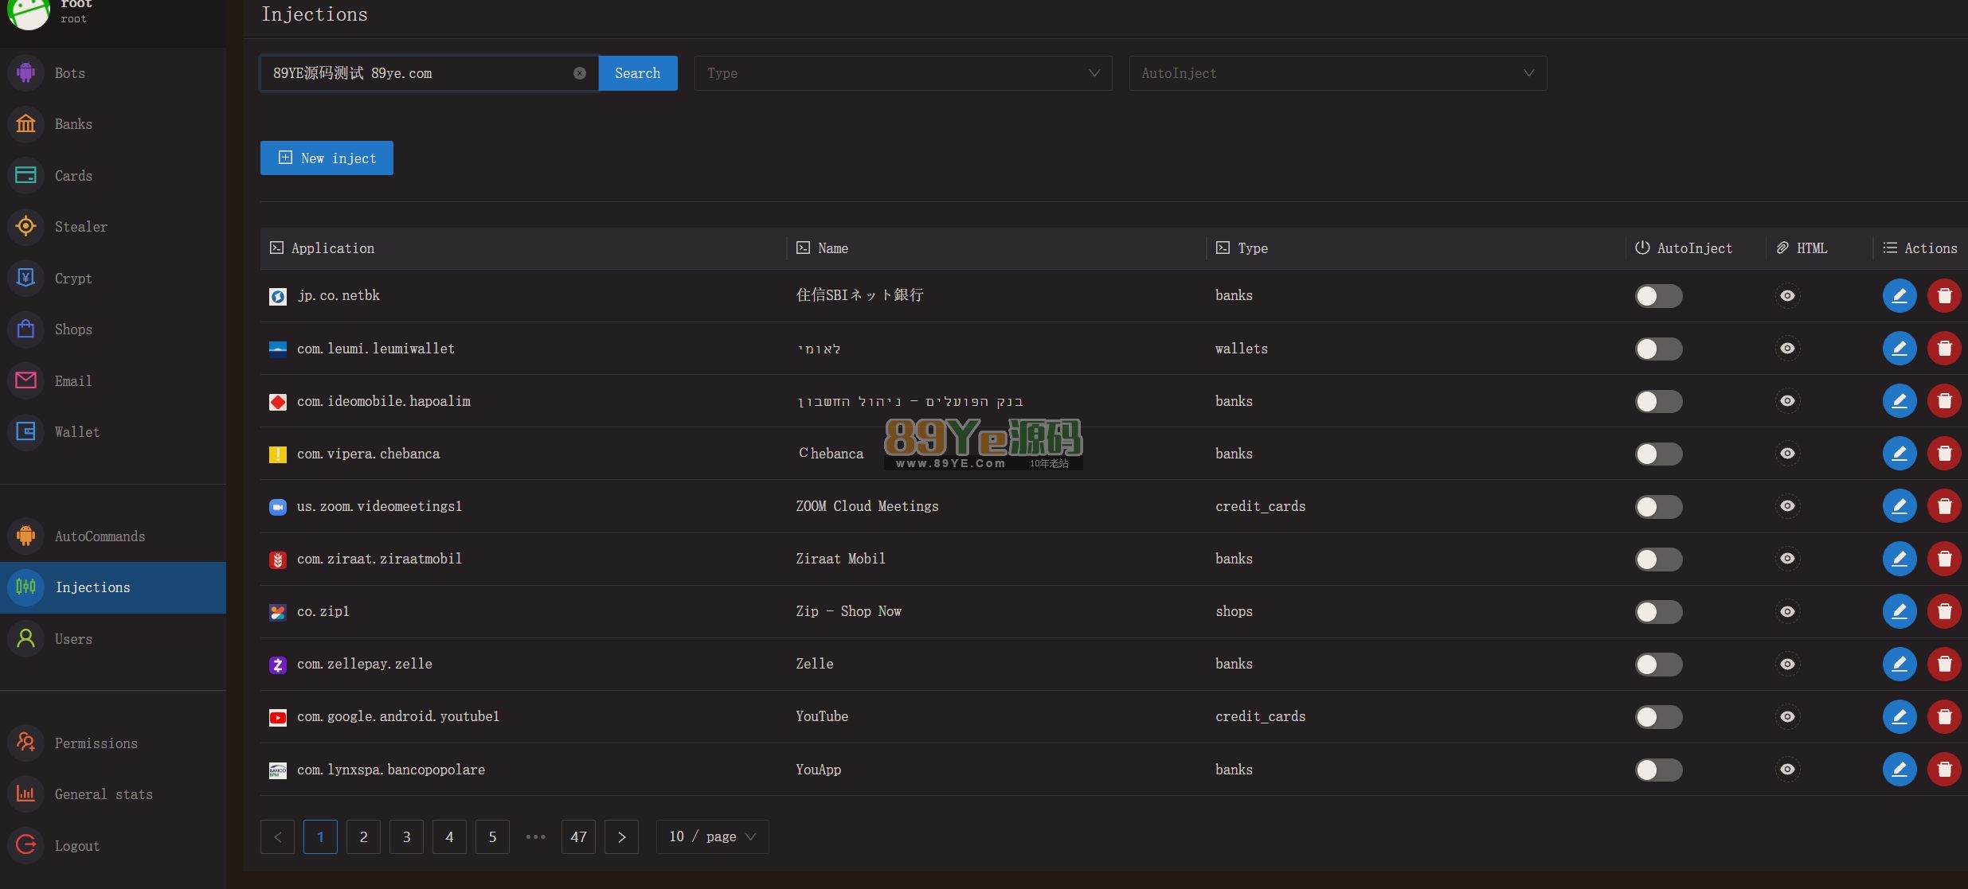Toggle AutoInject for co.zip1

click(1659, 611)
